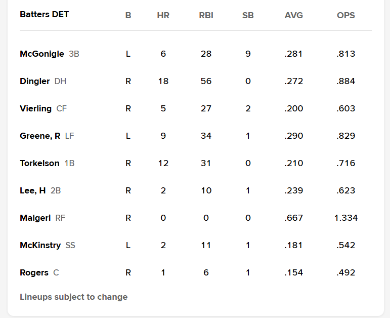
Task: Select Malgeri in batters list
Action: point(35,218)
